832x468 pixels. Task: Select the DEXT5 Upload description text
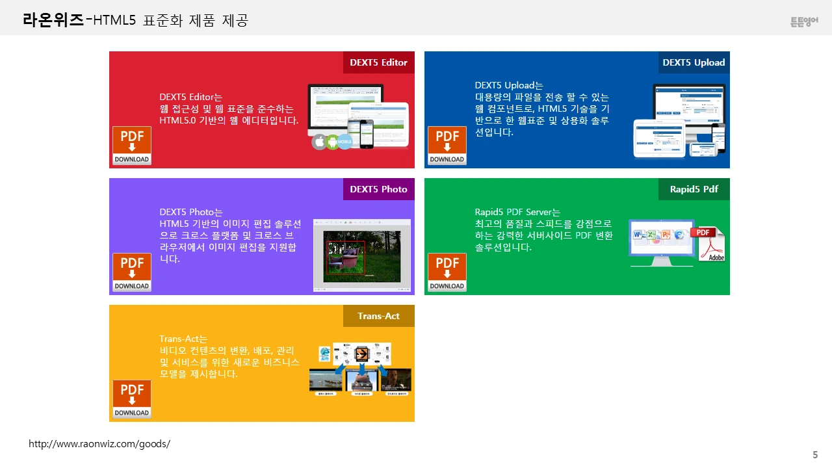(x=542, y=109)
